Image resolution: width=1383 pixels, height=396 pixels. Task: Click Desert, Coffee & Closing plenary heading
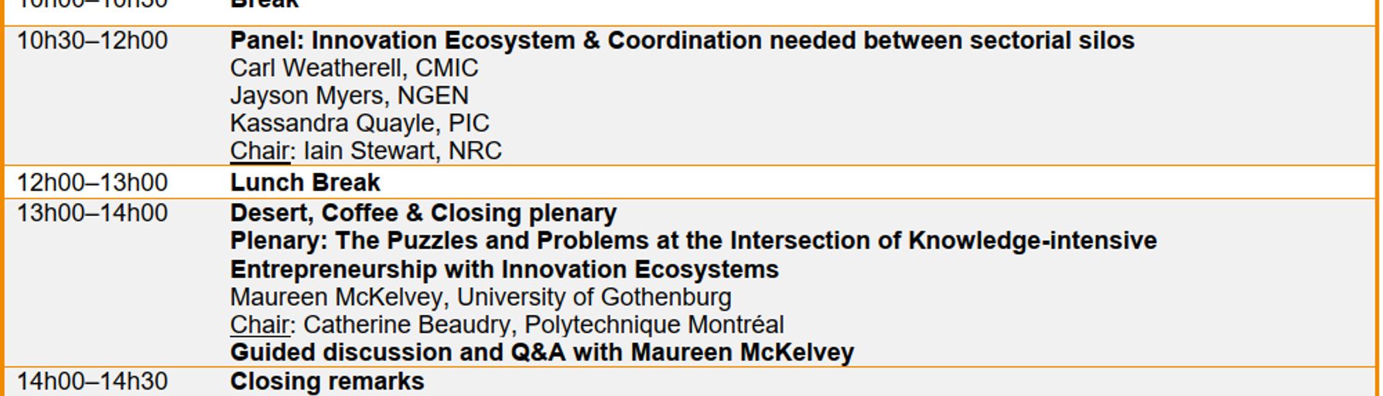[423, 214]
